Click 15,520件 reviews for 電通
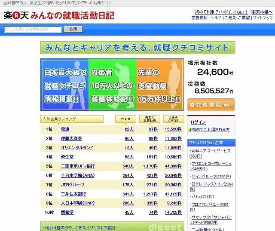The image size is (275, 231). tap(173, 129)
